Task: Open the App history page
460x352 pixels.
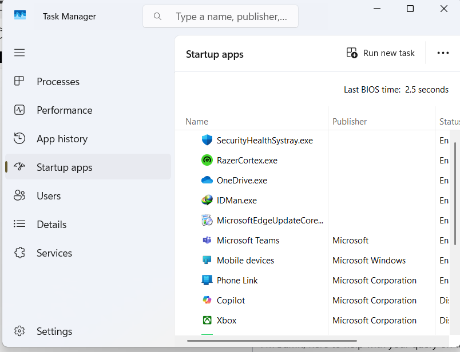Action: pos(88,139)
